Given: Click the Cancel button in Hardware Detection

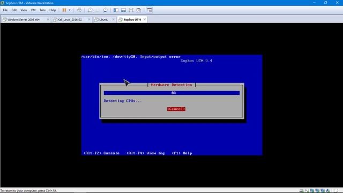Looking at the screenshot, I should [176, 109].
